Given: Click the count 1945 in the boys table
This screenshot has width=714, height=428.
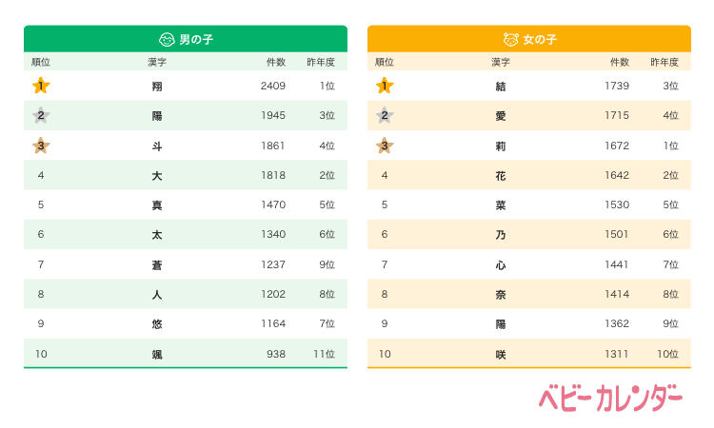Looking at the screenshot, I should pyautogui.click(x=272, y=116).
